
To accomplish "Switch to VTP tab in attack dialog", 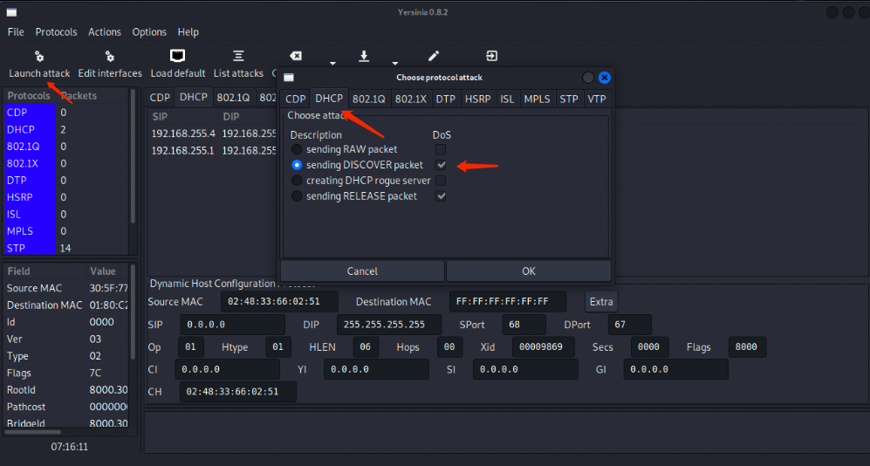I will [597, 99].
